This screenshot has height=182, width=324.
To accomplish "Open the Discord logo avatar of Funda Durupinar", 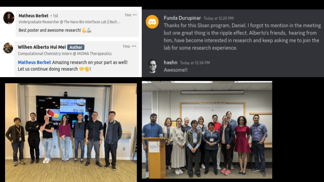I will 152,22.
